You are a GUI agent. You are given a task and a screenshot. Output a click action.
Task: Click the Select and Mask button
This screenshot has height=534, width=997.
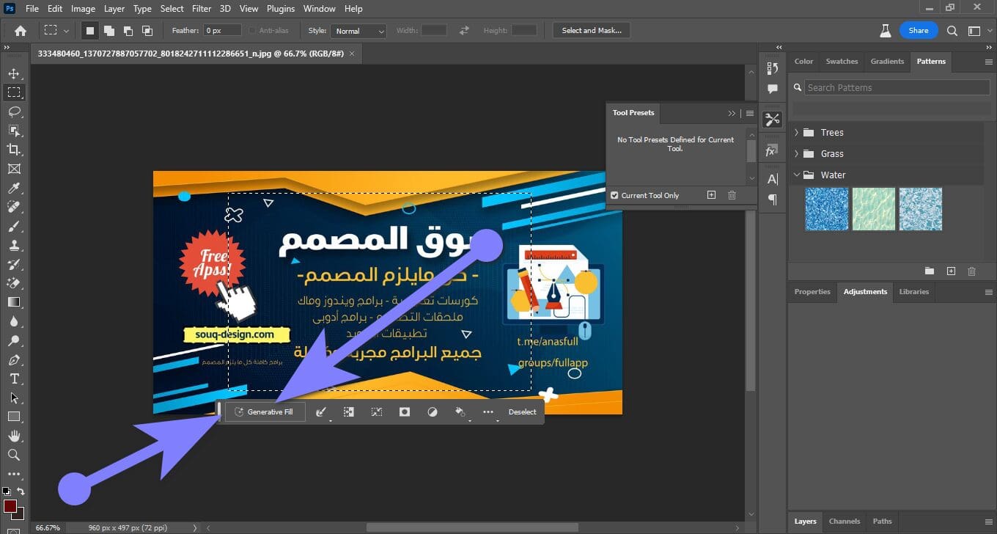[592, 31]
